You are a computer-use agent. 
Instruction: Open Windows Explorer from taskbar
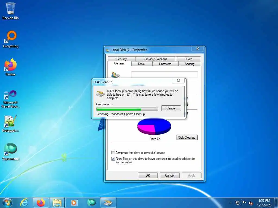tap(58, 203)
